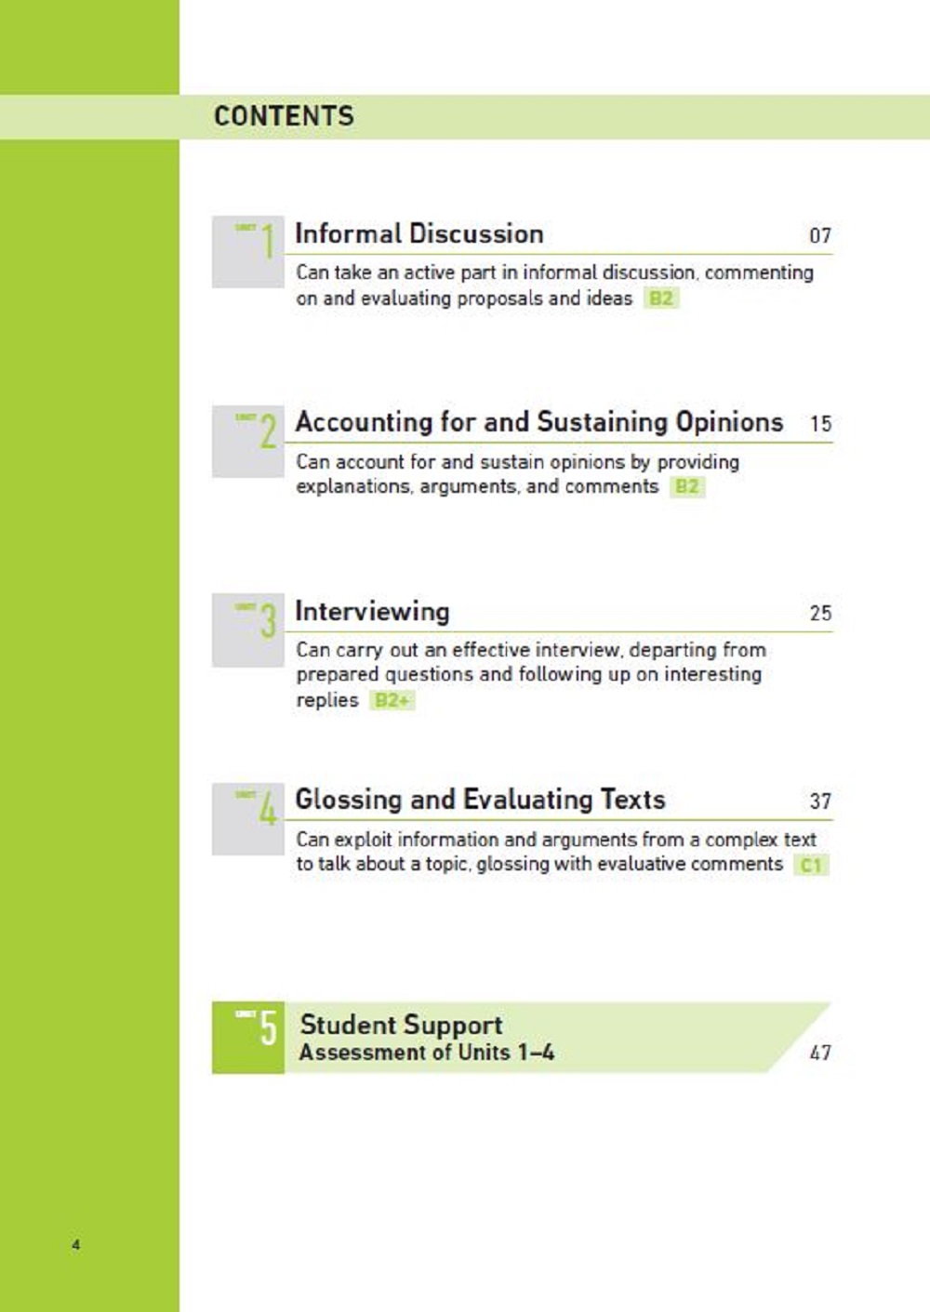Click the Unit 3 number box
930x1312 pixels.
[x=247, y=629]
